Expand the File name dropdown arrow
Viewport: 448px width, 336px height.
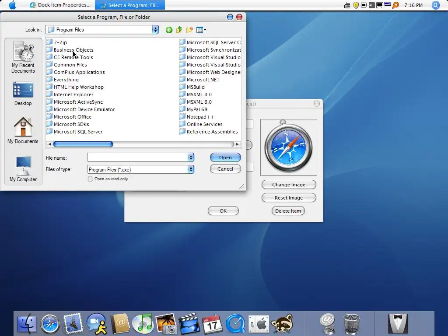click(x=191, y=157)
